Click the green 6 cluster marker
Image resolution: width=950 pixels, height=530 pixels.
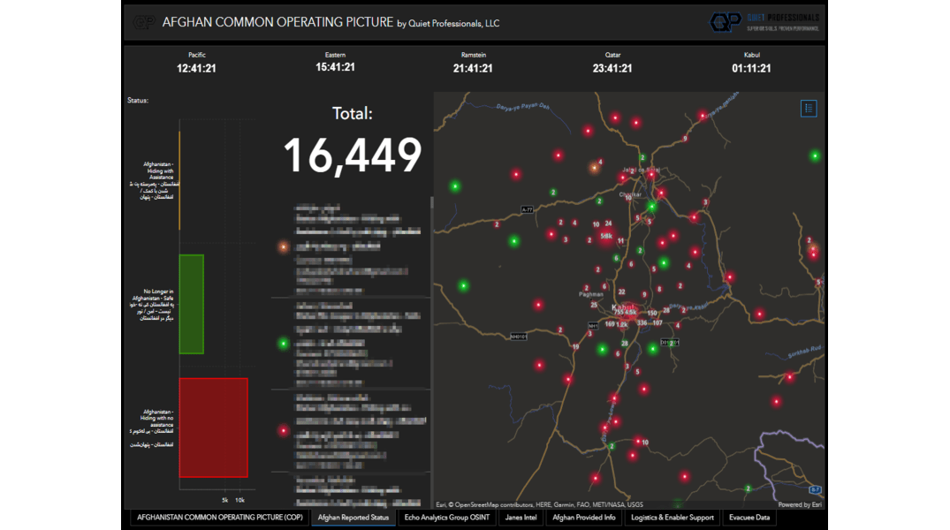(616, 258)
